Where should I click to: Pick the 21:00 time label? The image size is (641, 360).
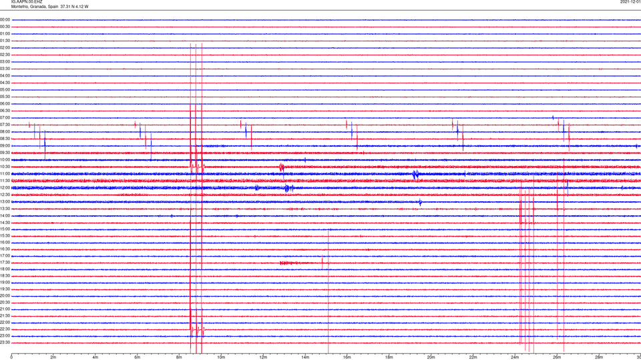5,309
